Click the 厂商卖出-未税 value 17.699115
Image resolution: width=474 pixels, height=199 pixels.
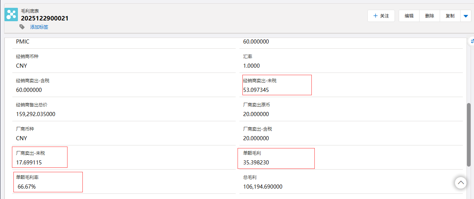click(x=29, y=163)
